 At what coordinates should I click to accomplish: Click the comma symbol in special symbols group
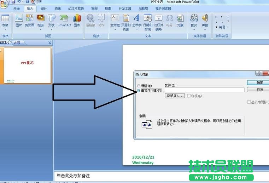coord(216,27)
